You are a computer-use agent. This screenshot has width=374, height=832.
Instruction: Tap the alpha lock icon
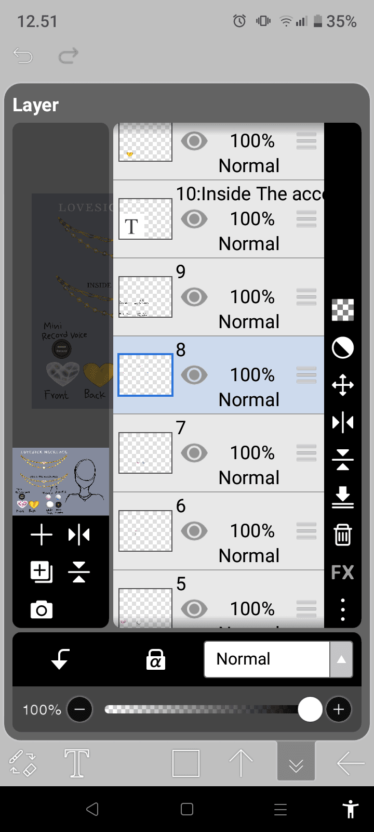[x=155, y=659]
